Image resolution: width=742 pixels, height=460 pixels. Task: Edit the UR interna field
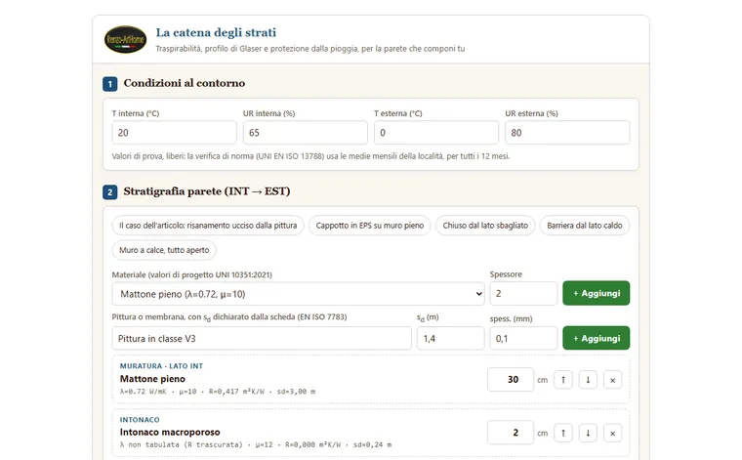click(x=306, y=133)
